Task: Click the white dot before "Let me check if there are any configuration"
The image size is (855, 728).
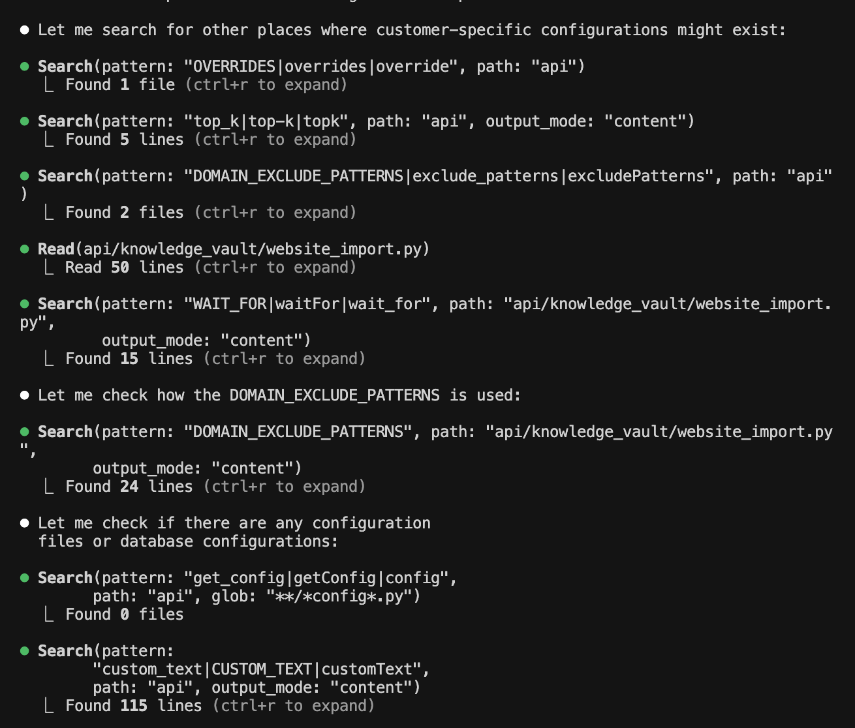Action: 25,523
